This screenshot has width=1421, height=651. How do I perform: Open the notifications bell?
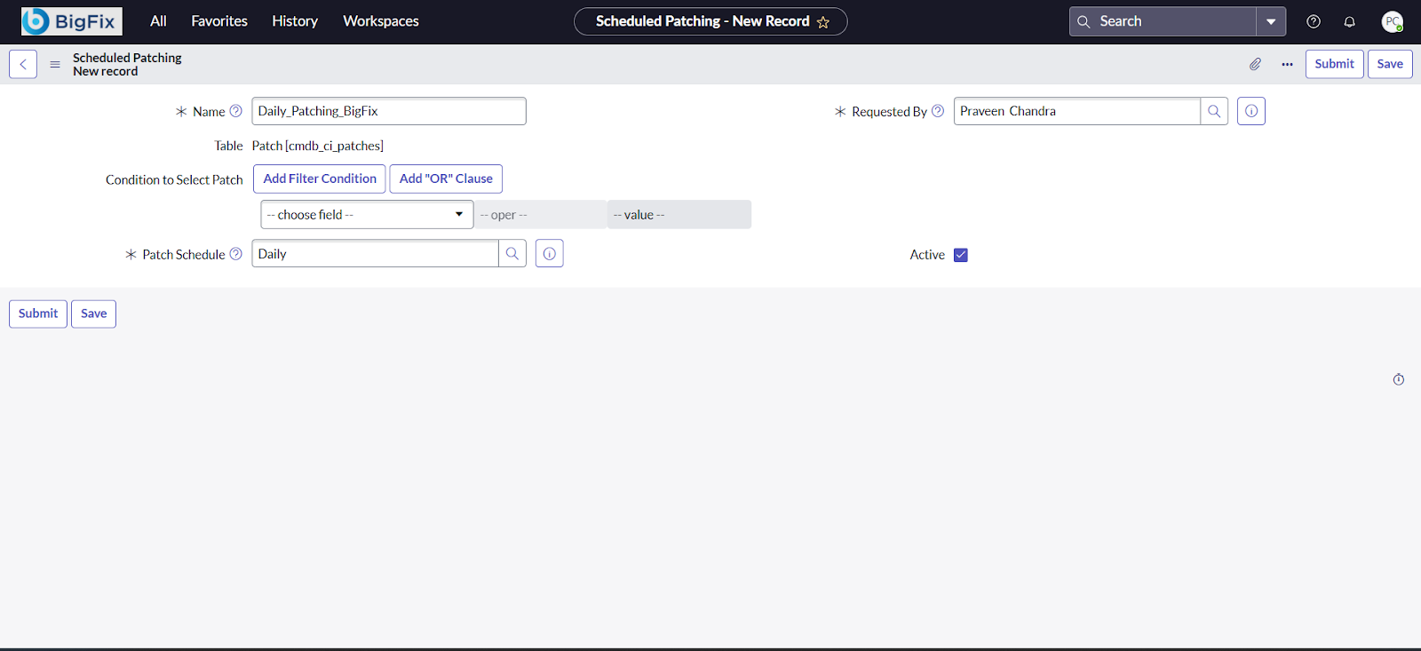pyautogui.click(x=1349, y=21)
